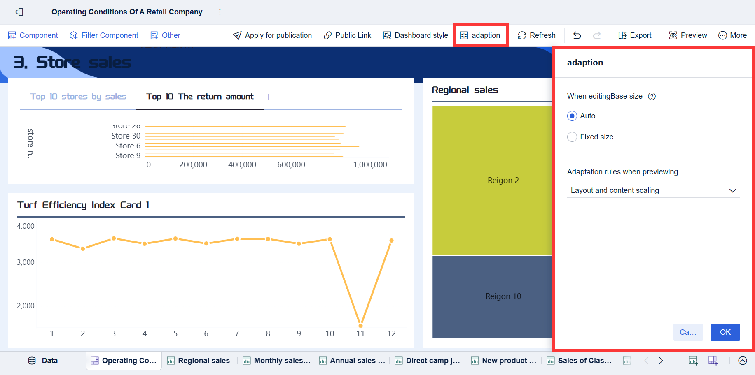Select the Undo icon

577,35
